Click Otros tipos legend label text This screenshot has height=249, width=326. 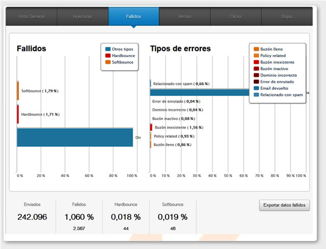coord(122,49)
